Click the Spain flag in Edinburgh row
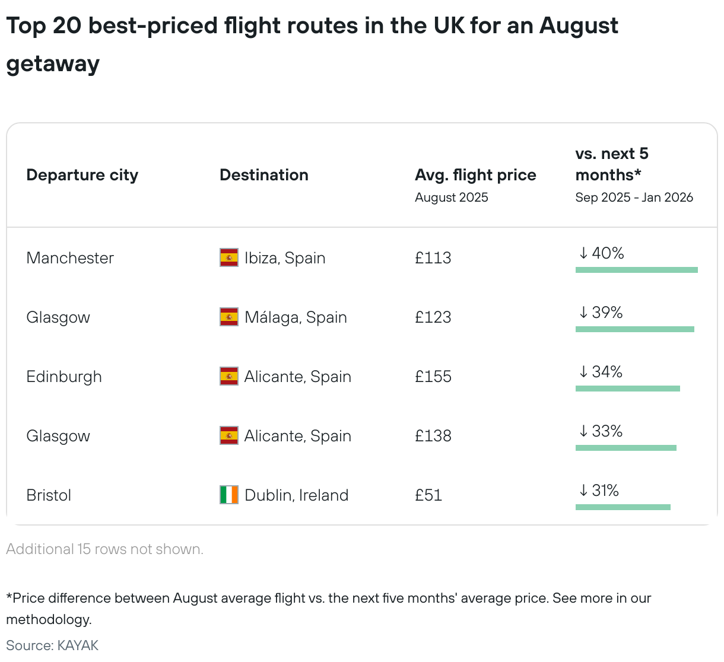Viewport: 724px width, 662px height. 228,377
